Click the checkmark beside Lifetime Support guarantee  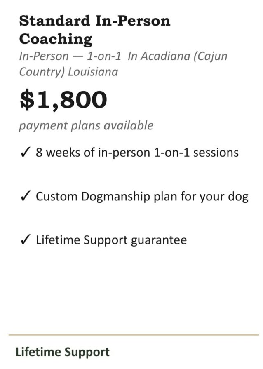click(26, 240)
